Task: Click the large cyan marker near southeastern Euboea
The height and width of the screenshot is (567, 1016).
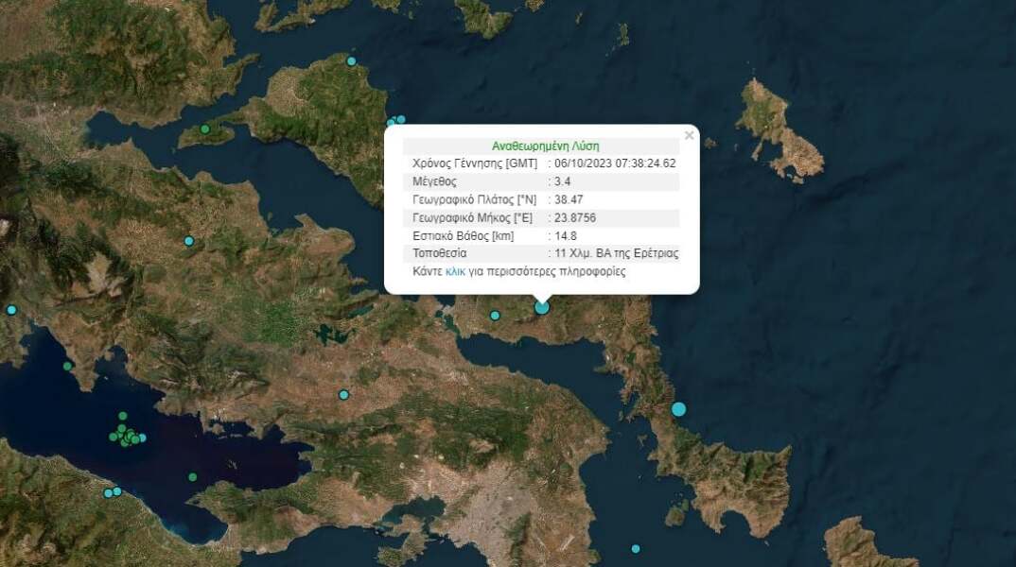Action: click(x=678, y=409)
